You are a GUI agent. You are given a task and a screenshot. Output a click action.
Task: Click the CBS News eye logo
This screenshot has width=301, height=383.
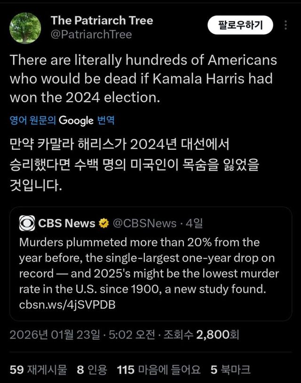point(27,223)
